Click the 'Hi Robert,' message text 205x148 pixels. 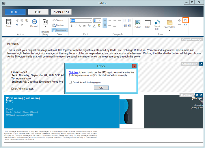[x=13, y=44]
